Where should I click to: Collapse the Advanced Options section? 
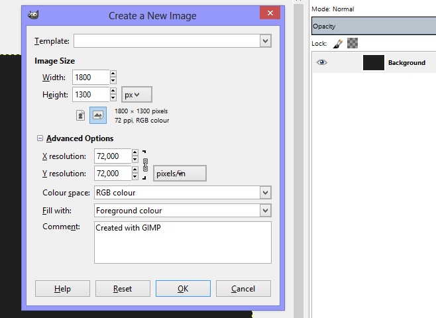pos(40,138)
